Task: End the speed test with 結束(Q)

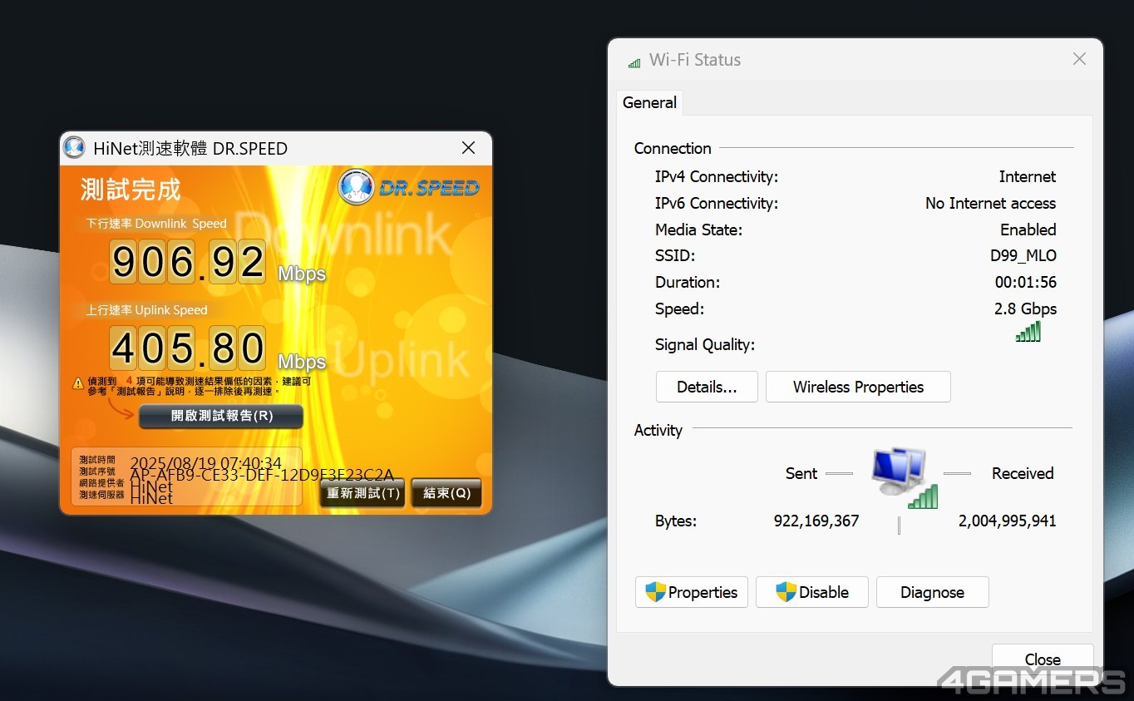Action: pyautogui.click(x=447, y=493)
